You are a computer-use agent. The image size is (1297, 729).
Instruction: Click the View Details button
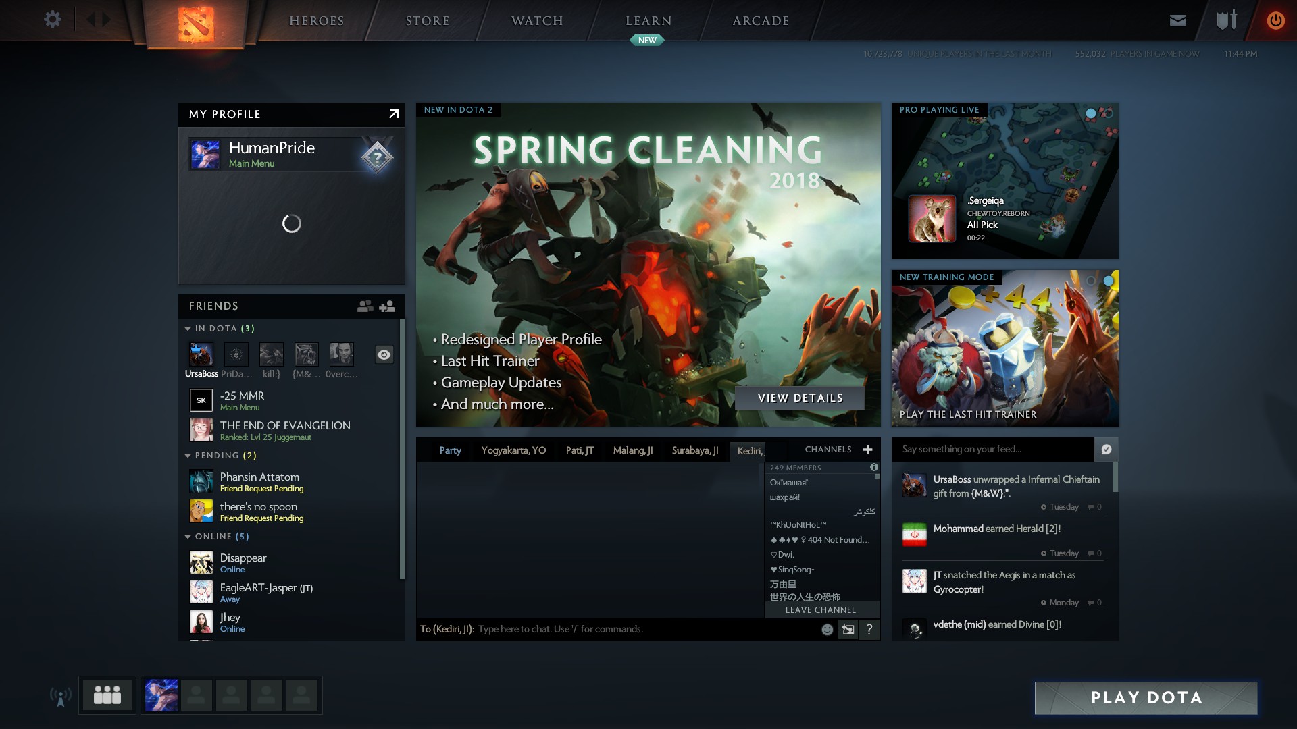point(800,398)
